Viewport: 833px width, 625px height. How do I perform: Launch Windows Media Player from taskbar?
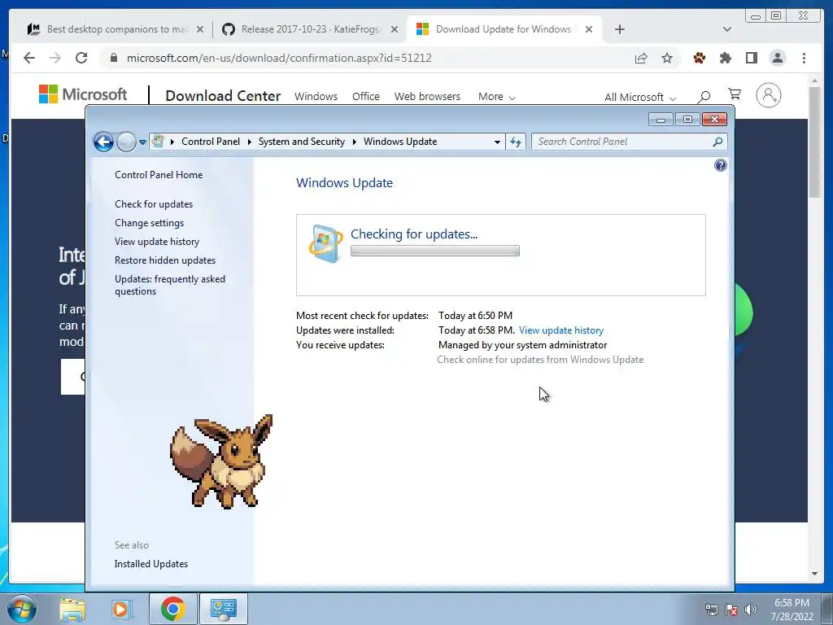click(x=121, y=609)
